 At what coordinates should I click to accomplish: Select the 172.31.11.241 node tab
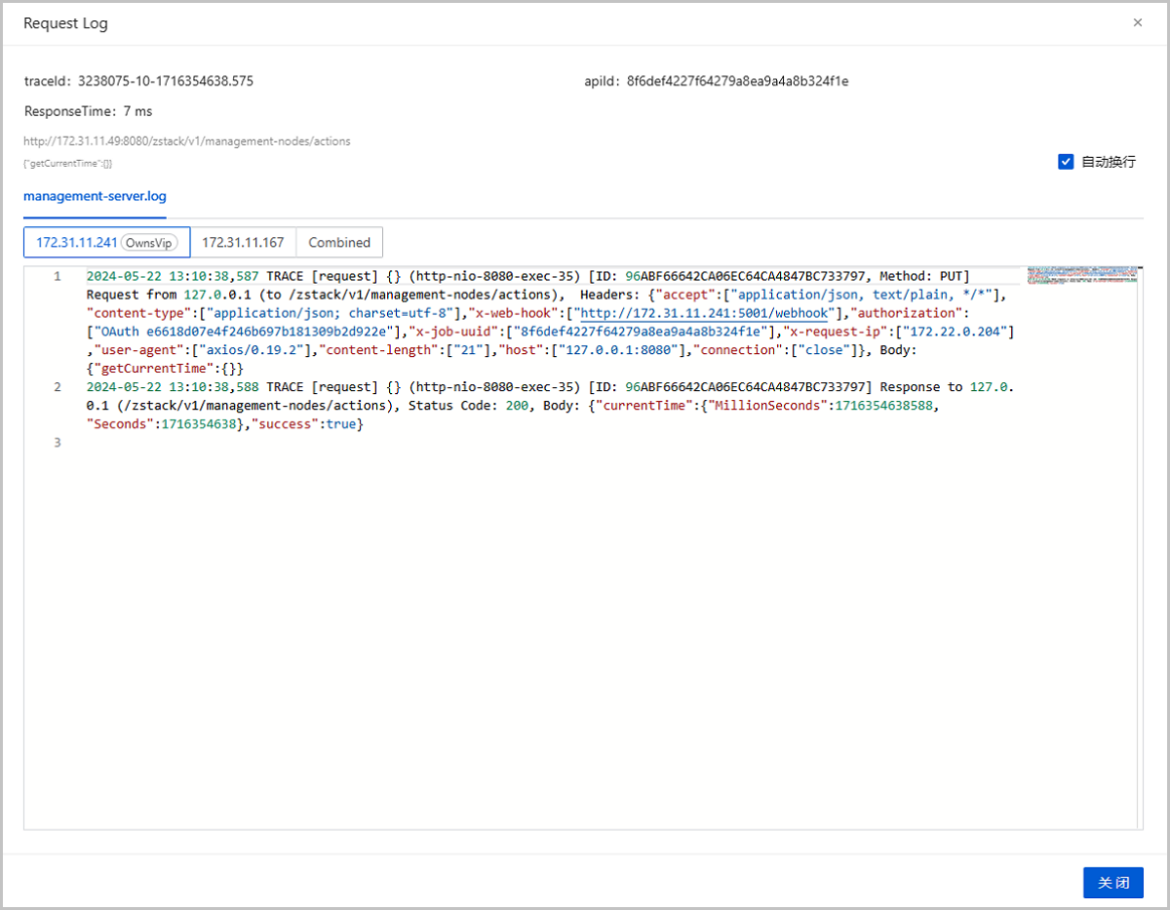pos(76,242)
